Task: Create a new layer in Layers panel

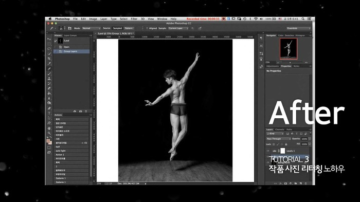Action: point(301,183)
